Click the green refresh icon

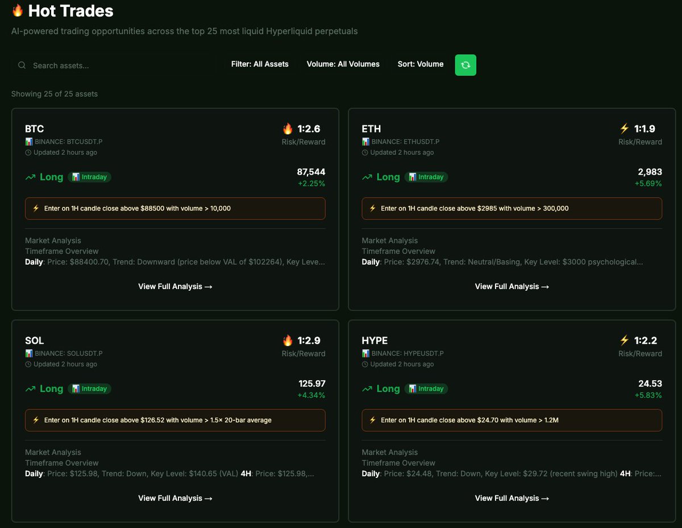pos(465,64)
